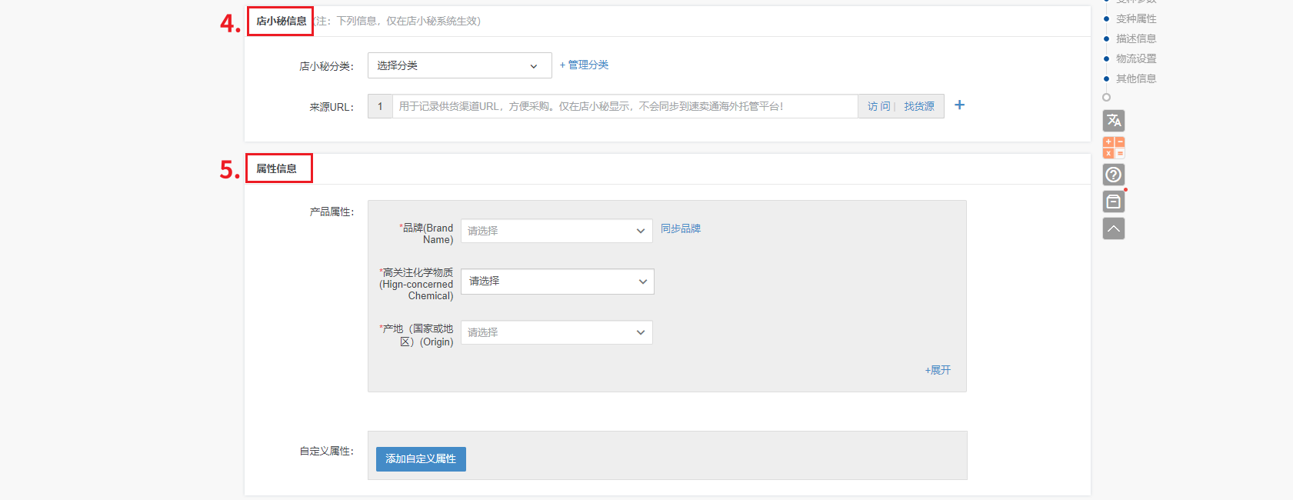Open the 品牌(Brand Name) dropdown
Screen dimensions: 1293x500
pyautogui.click(x=556, y=231)
